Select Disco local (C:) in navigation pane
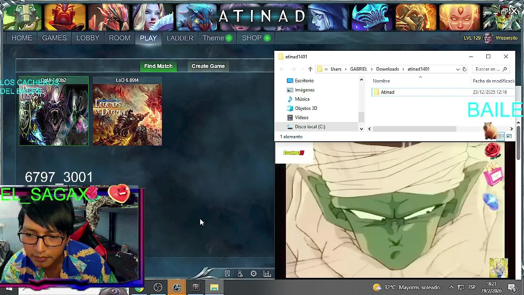Screen dimensions: 524x295 tap(310, 127)
